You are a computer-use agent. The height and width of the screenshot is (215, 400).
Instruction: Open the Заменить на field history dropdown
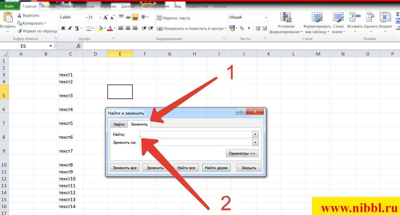click(255, 143)
